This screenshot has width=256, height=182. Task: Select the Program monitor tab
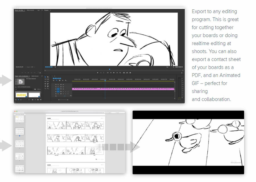click(x=46, y=10)
